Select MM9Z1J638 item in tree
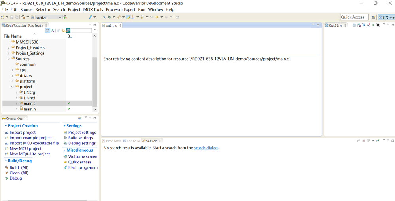 (x=27, y=42)
